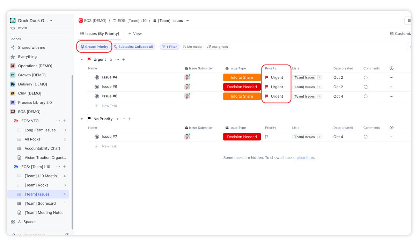The image size is (419, 244).
Task: Click the orange Info to Share label for Issue #4
Action: click(x=242, y=77)
